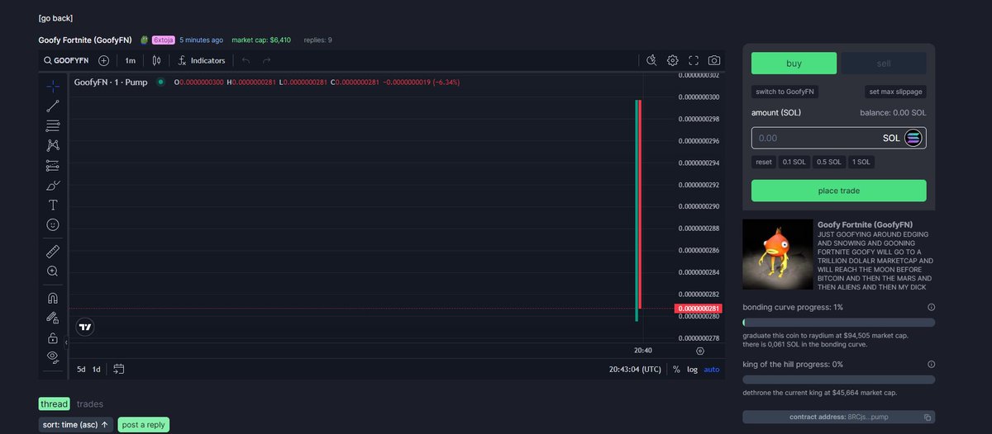Select the pattern drawing tool
The width and height of the screenshot is (992, 434).
point(53,145)
